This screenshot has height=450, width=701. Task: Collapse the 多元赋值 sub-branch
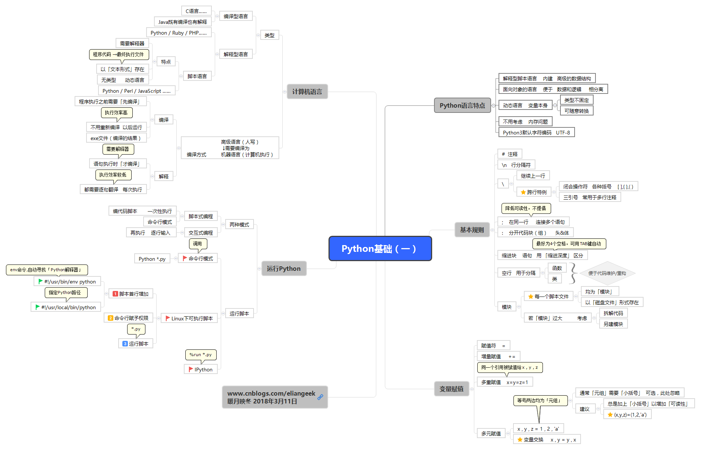click(x=508, y=433)
